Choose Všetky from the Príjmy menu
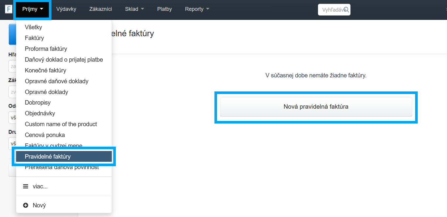 coord(33,27)
